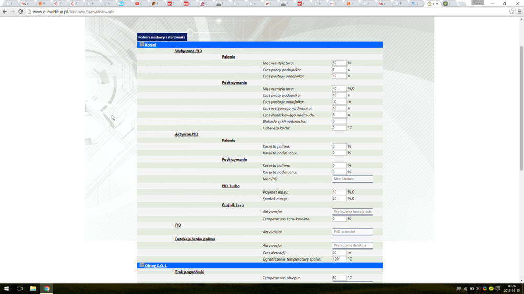
Task: Click Pobierz nastawy z sterownika button
Action: (x=162, y=37)
